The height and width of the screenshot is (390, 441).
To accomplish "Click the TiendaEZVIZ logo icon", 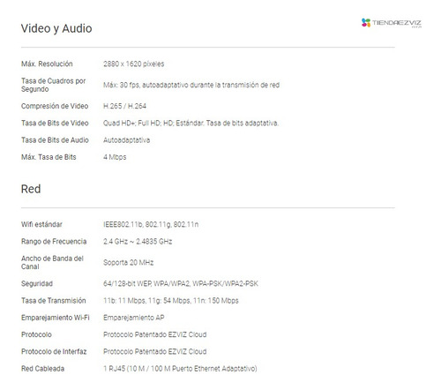I will pos(366,23).
